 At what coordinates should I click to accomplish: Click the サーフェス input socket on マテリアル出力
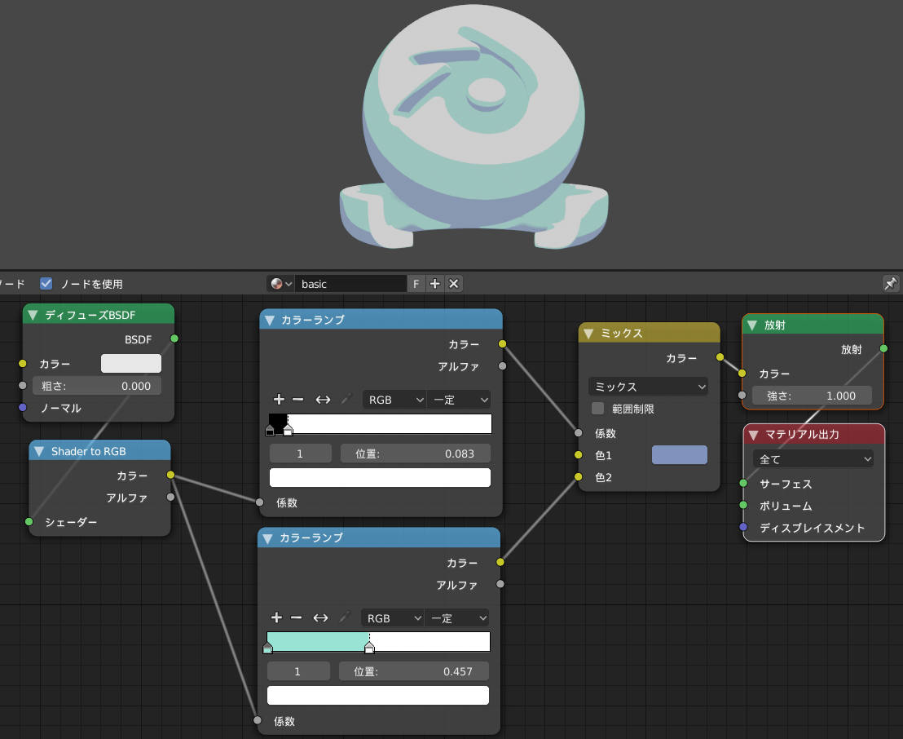(x=743, y=483)
